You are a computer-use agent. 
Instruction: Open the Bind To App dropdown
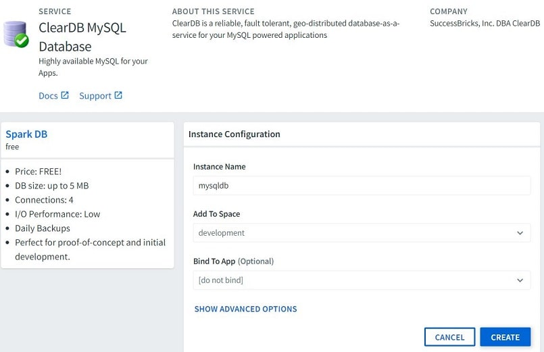pos(362,280)
